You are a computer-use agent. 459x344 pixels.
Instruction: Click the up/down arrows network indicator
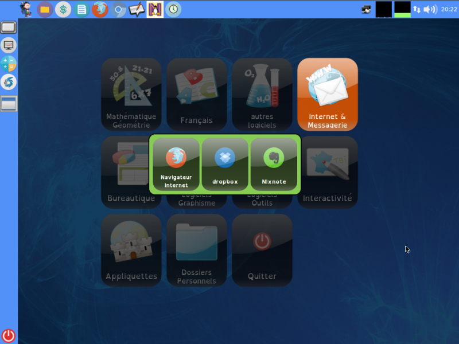(417, 9)
